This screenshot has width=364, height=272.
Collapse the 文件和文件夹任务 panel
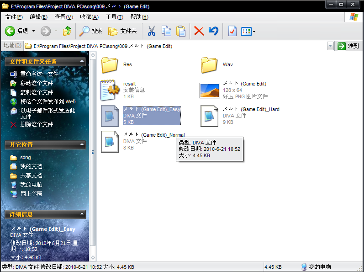tap(82, 61)
